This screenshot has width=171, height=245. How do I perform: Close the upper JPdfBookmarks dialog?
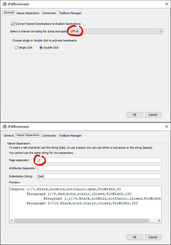[167, 4]
